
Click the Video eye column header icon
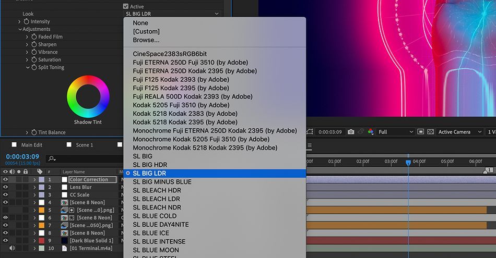[5, 171]
